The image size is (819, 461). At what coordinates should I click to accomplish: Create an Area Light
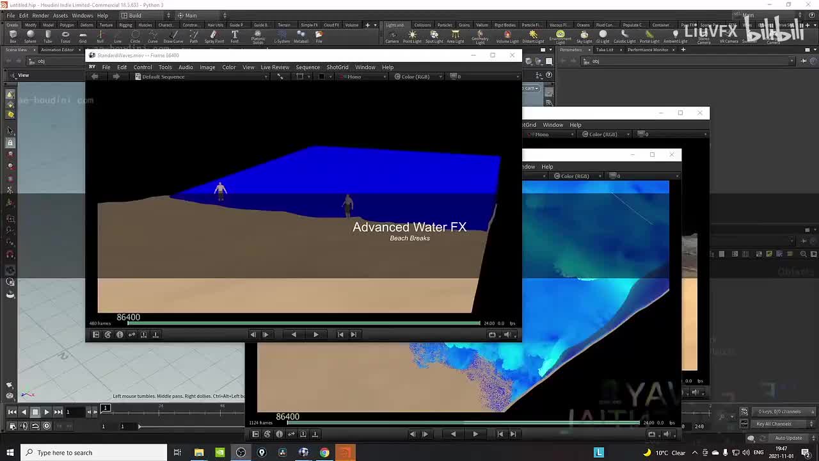(x=456, y=36)
